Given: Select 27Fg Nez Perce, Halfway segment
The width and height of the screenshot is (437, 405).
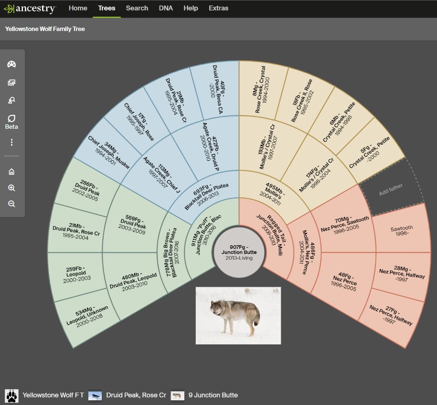Looking at the screenshot, I should (x=391, y=314).
